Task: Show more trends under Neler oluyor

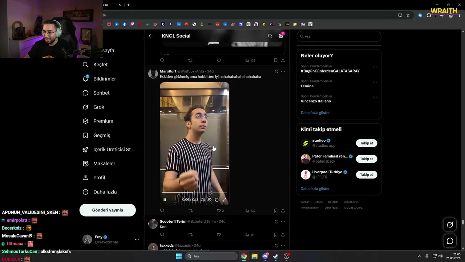Action: click(315, 113)
